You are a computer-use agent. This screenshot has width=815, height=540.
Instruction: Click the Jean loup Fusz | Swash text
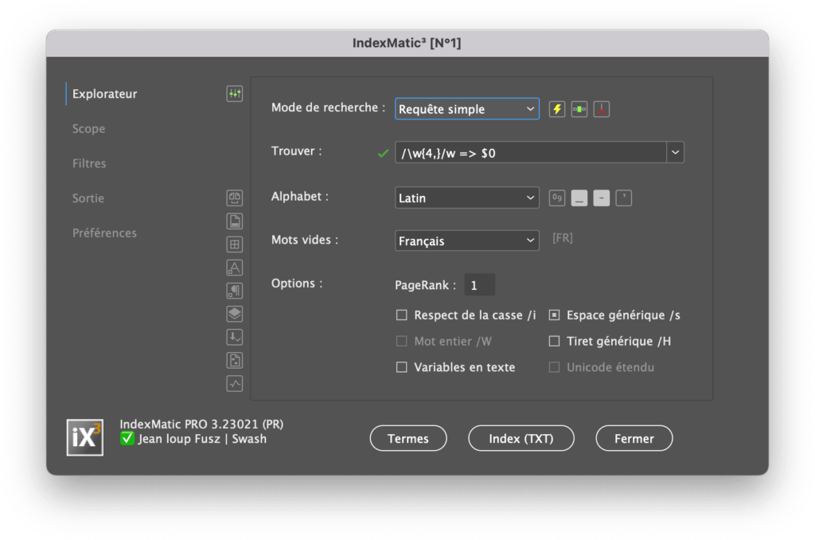(x=202, y=439)
